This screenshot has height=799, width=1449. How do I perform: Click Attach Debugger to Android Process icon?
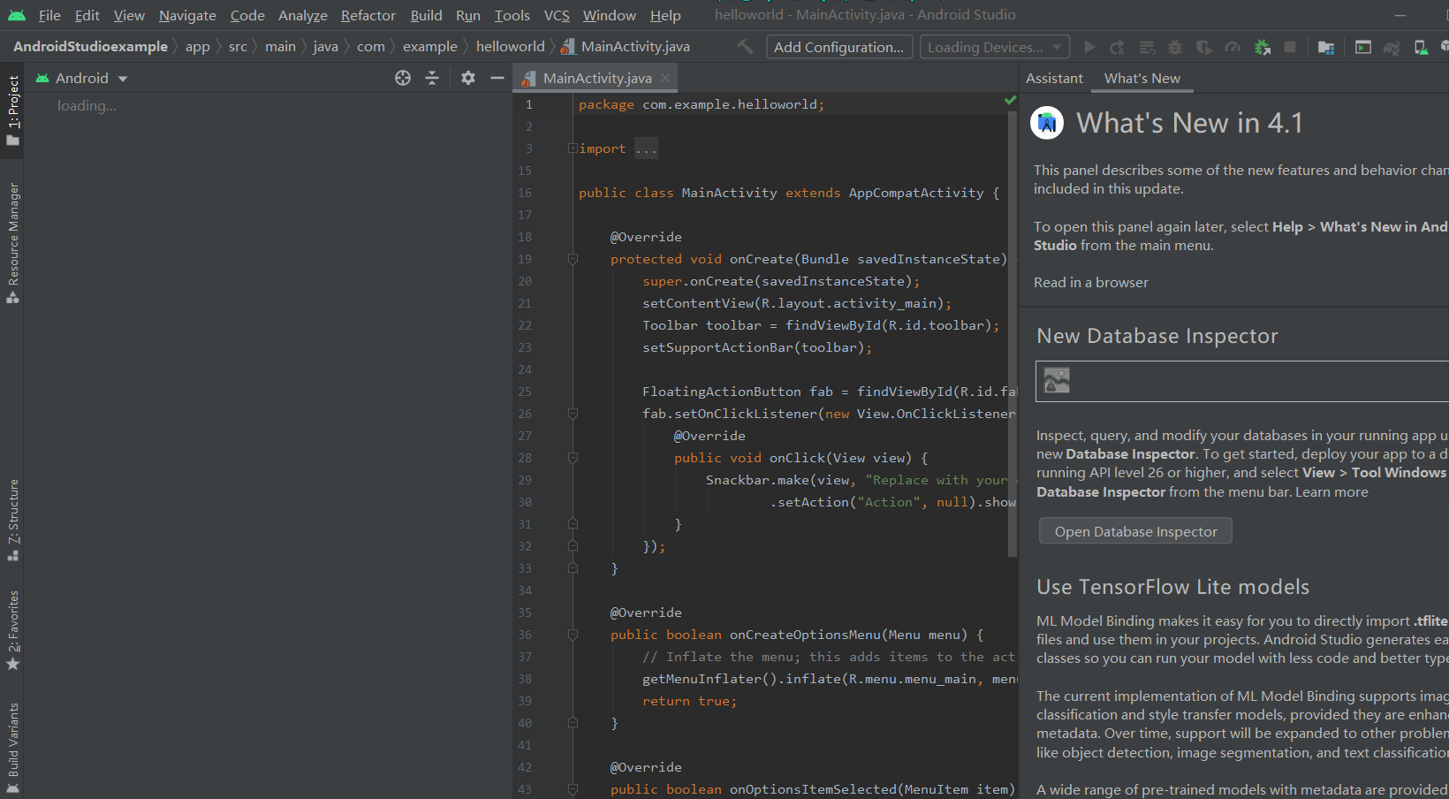[x=1262, y=47]
